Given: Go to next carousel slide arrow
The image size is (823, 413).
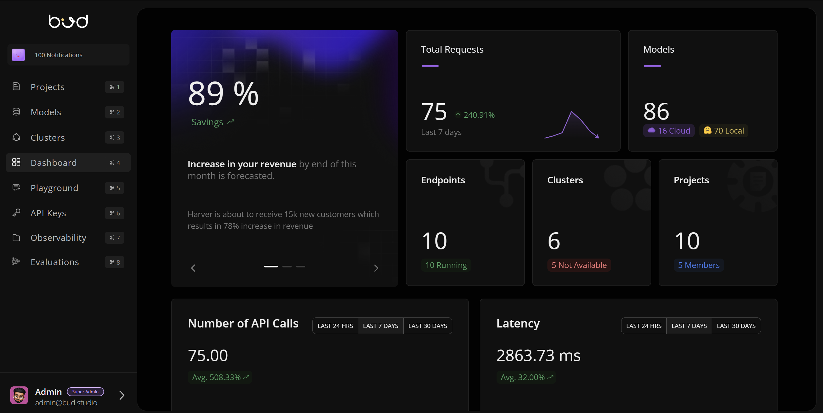Looking at the screenshot, I should [x=376, y=268].
